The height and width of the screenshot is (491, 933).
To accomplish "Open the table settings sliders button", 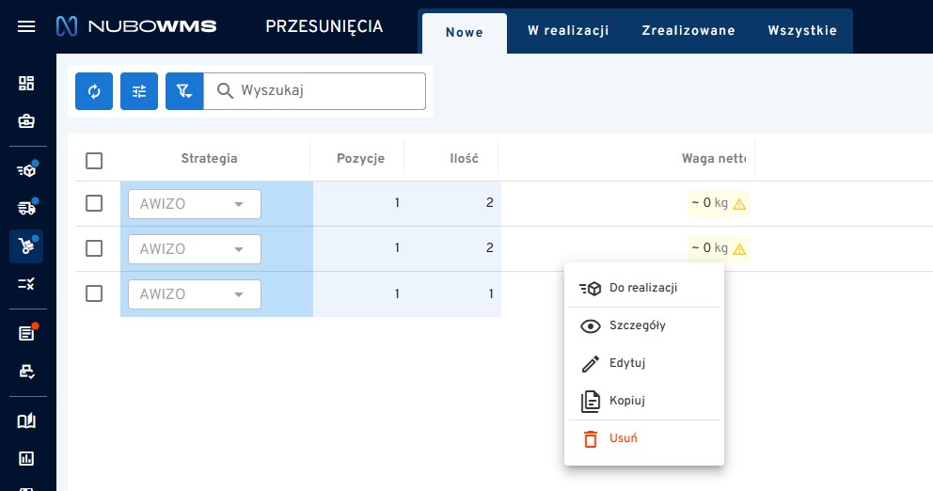I will [139, 91].
